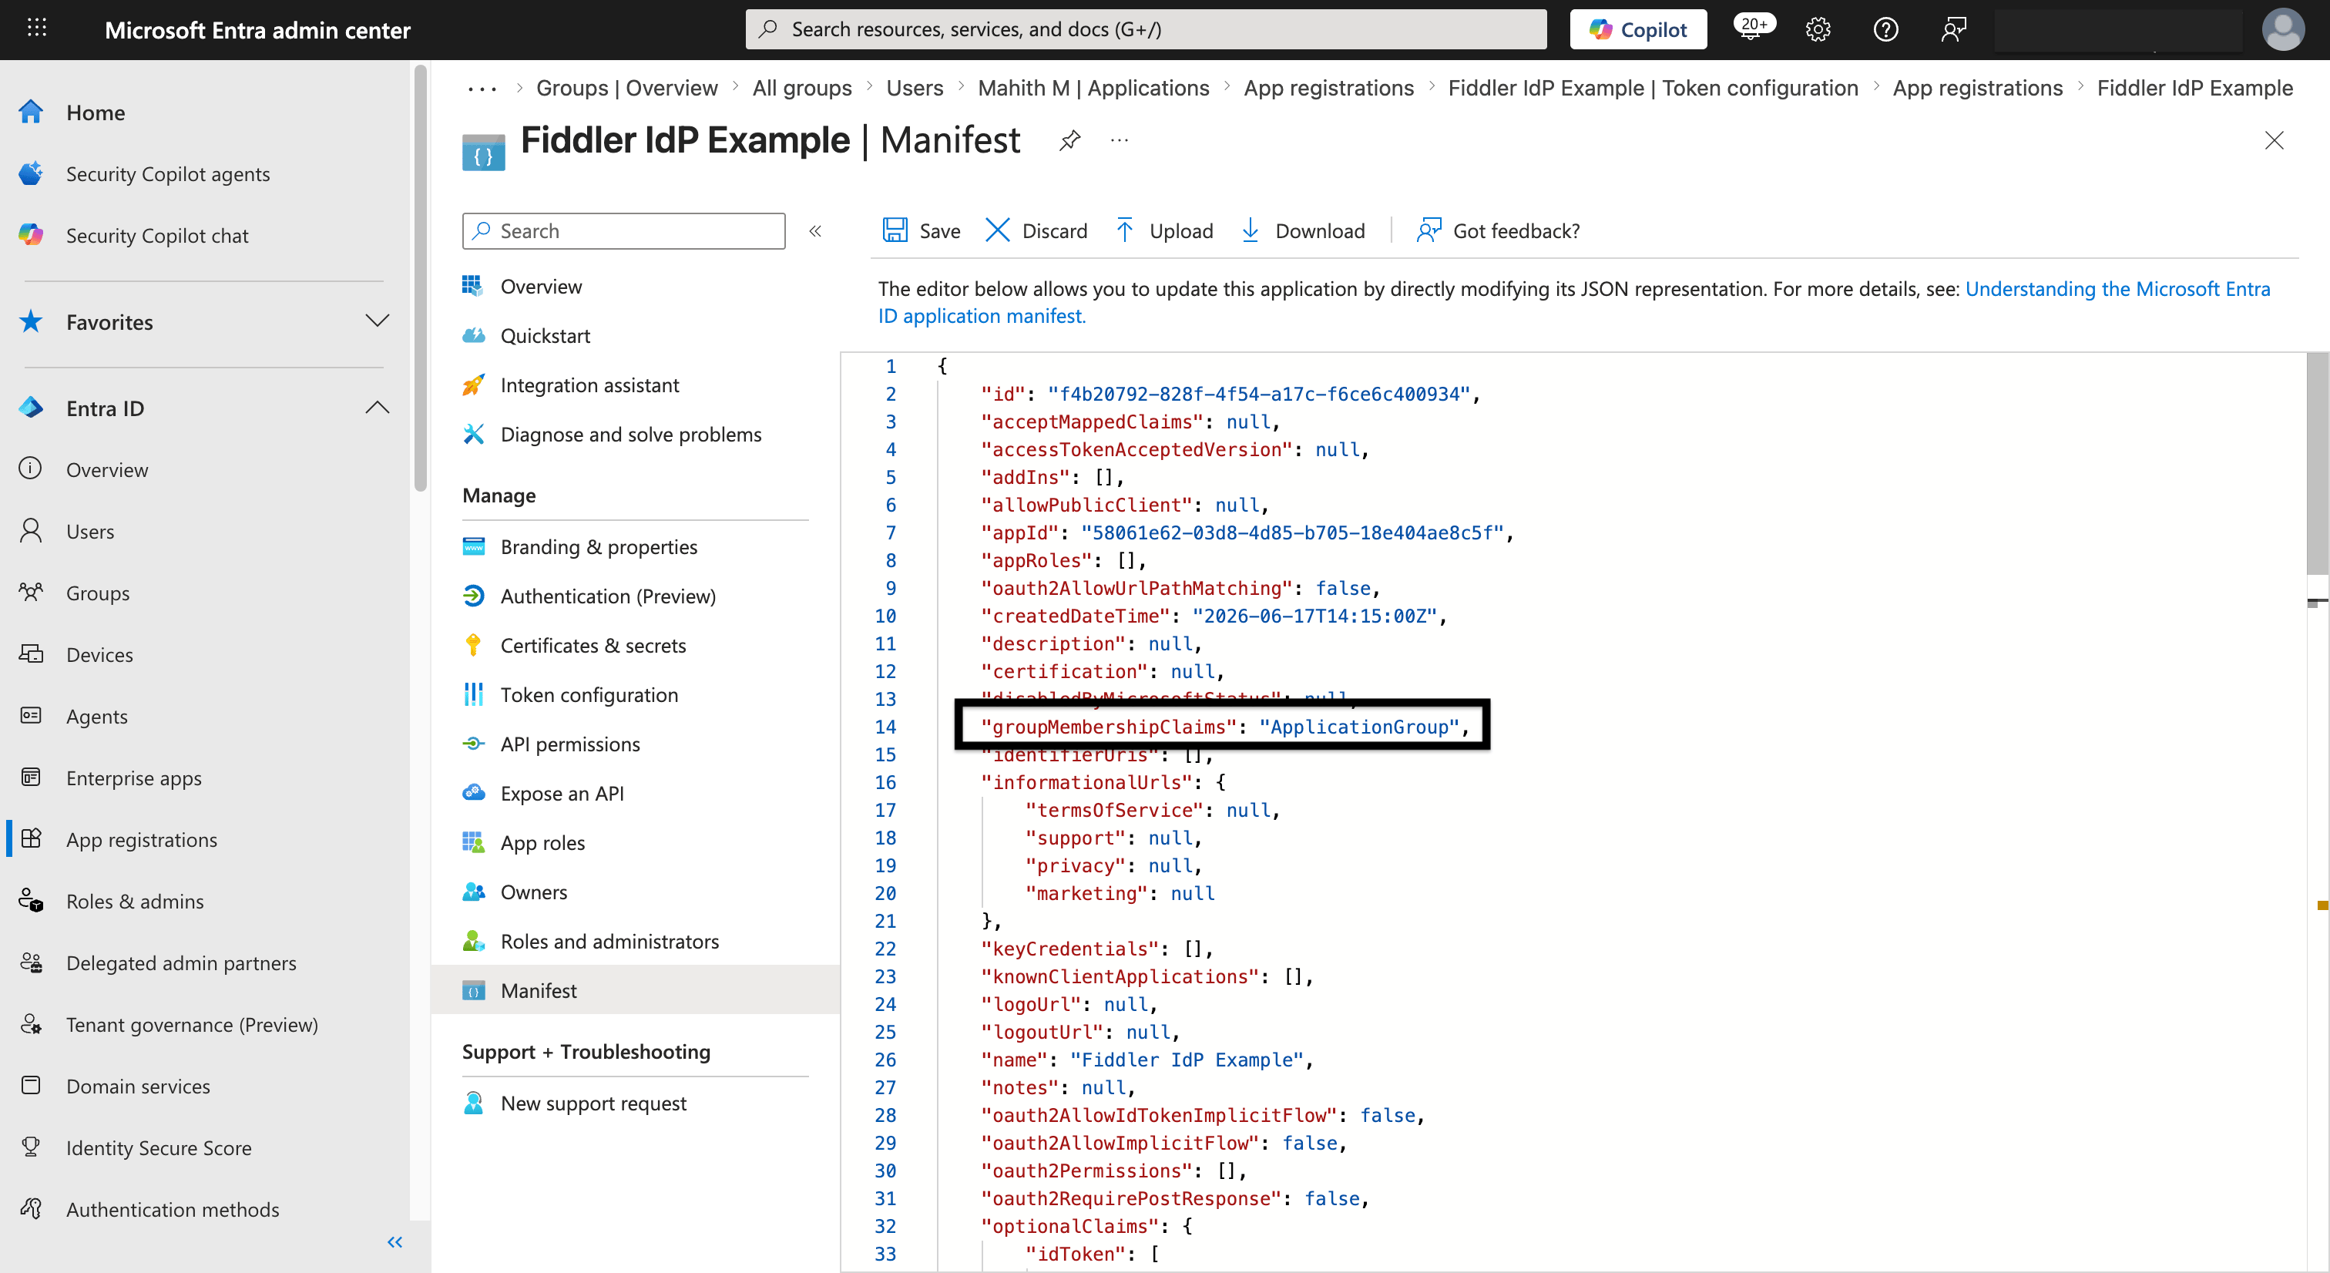Download the manifest

1304,230
